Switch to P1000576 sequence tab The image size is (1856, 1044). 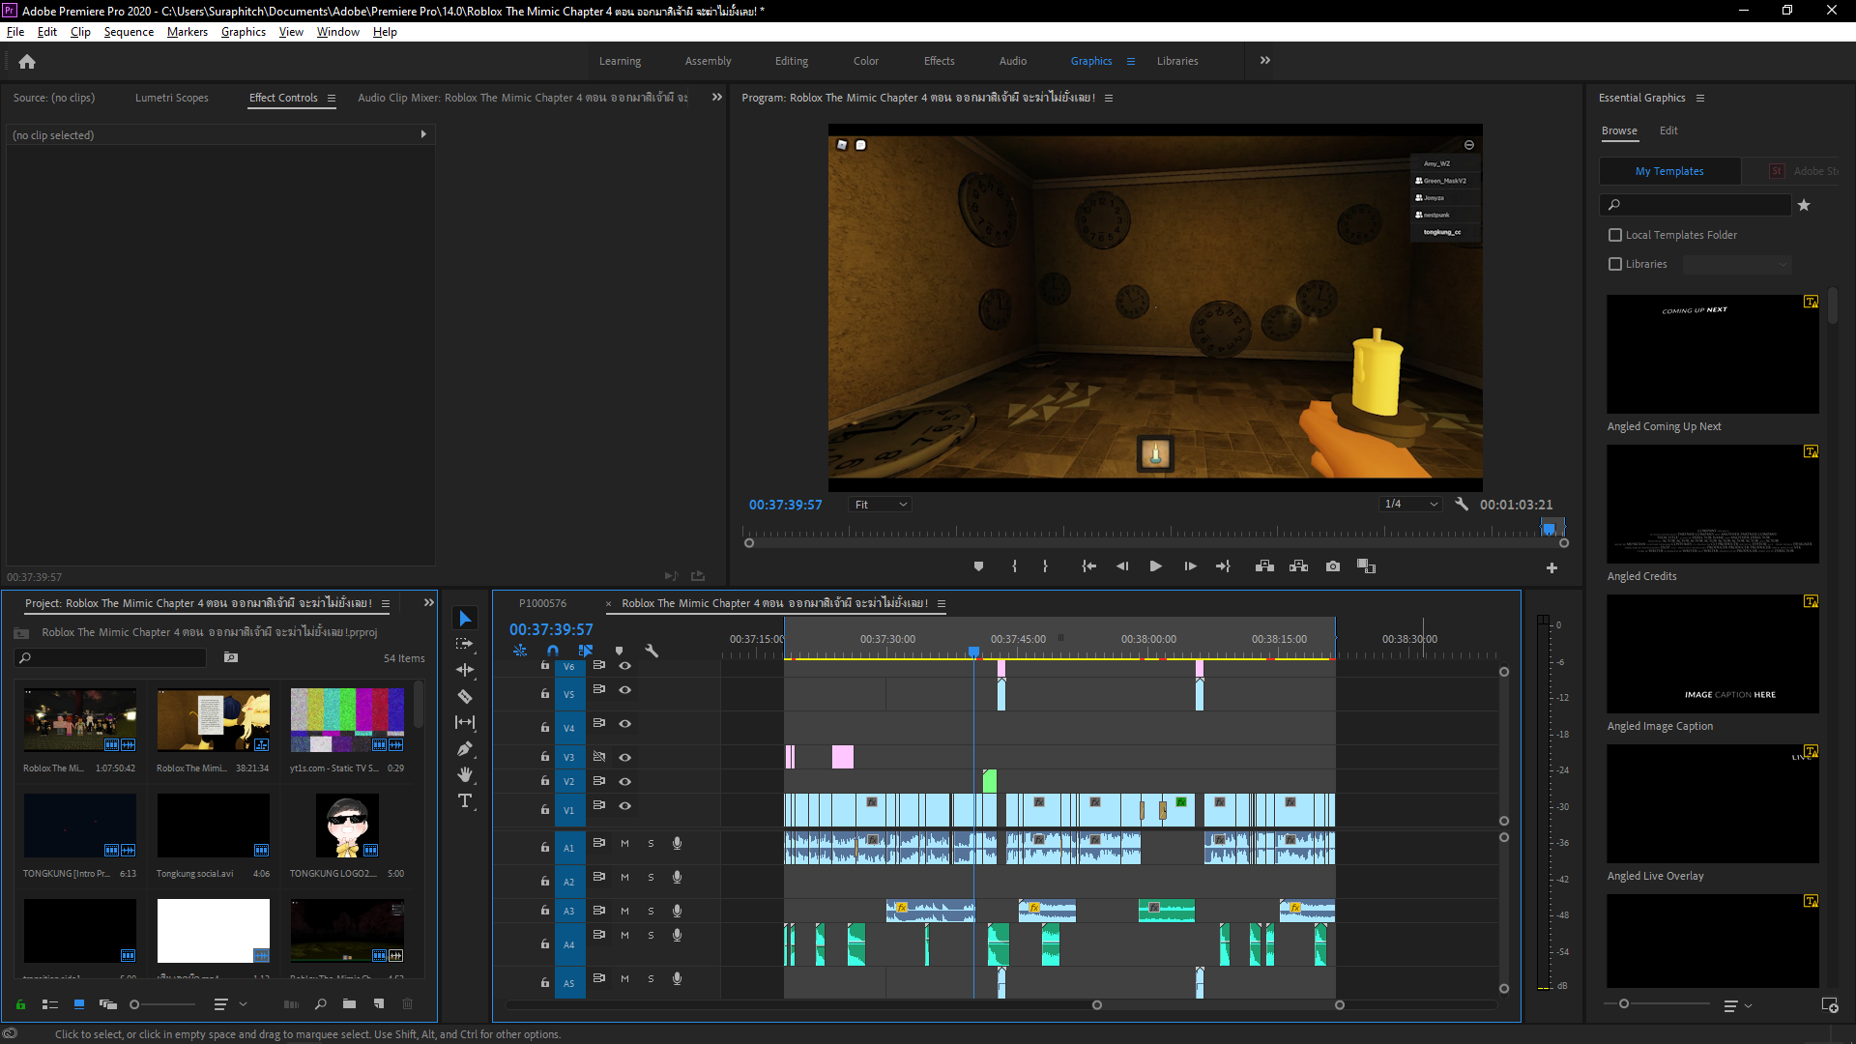click(542, 603)
